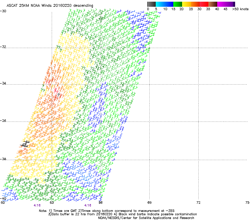Viewport: 250px width, 220px height.
Task: Click the cyan-blue 5-15 knots legend swatch
Action: click(x=165, y=4)
